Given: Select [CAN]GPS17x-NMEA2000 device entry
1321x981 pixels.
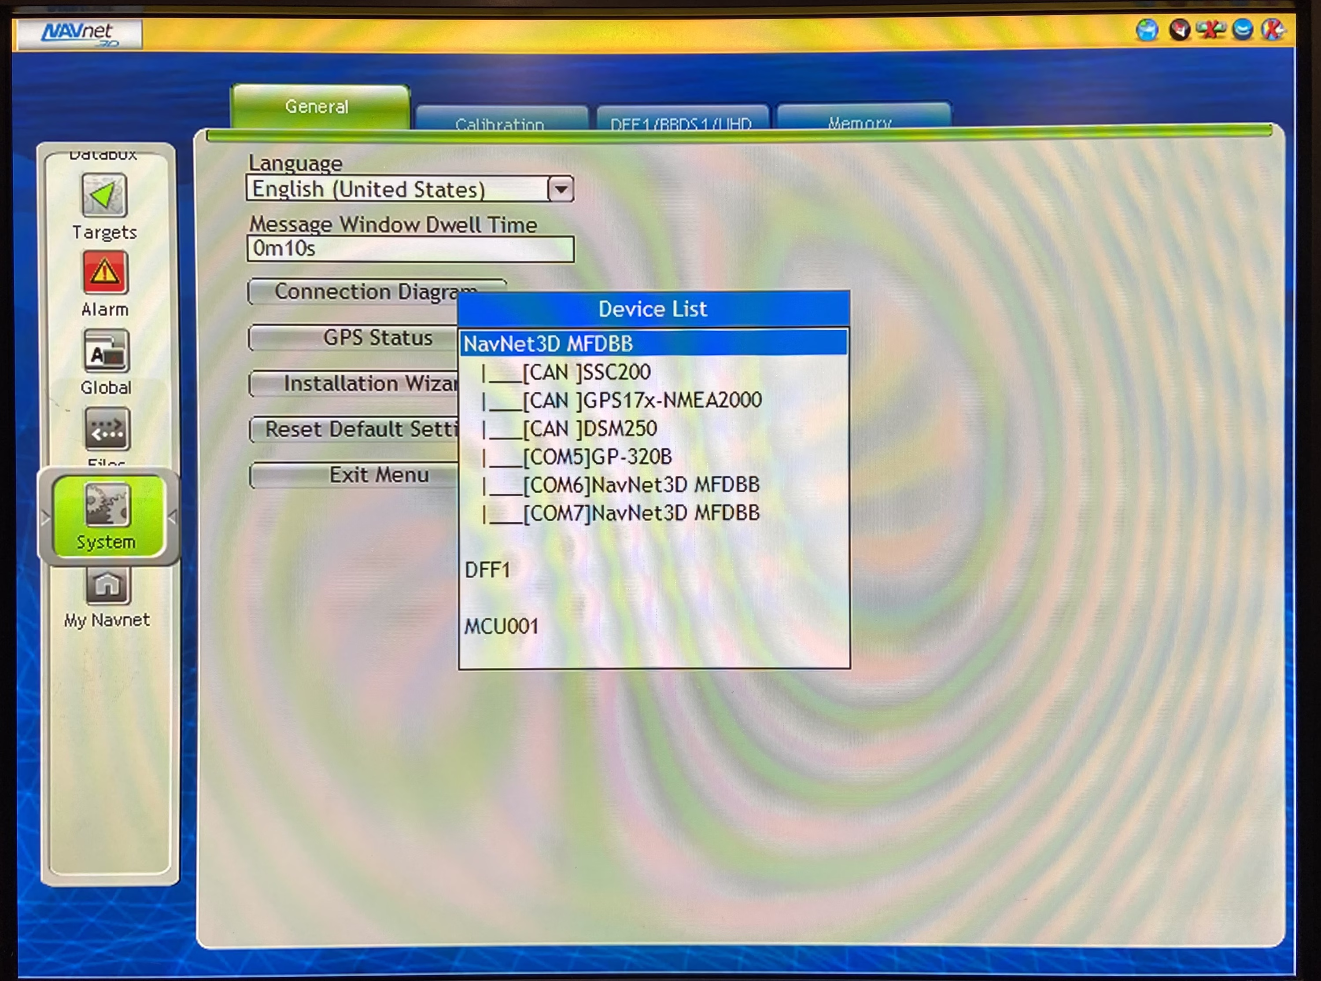Looking at the screenshot, I should coord(641,400).
